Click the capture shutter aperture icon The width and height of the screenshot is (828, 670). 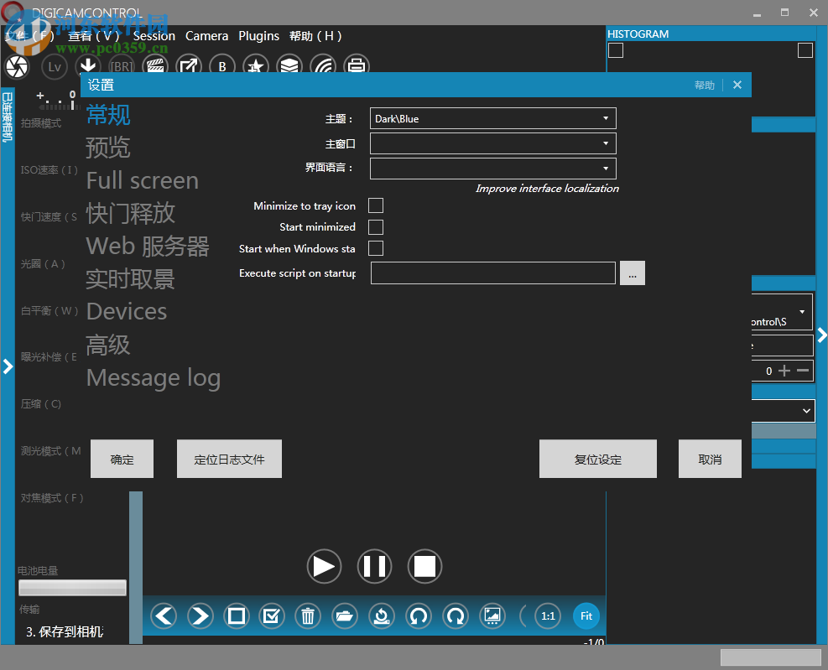(16, 66)
